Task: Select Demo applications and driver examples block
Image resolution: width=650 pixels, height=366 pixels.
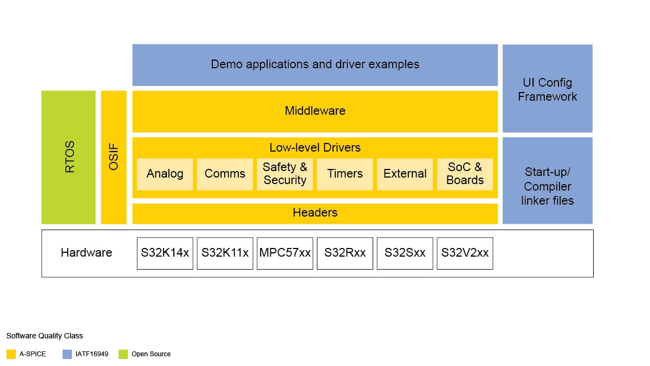Action: (315, 64)
